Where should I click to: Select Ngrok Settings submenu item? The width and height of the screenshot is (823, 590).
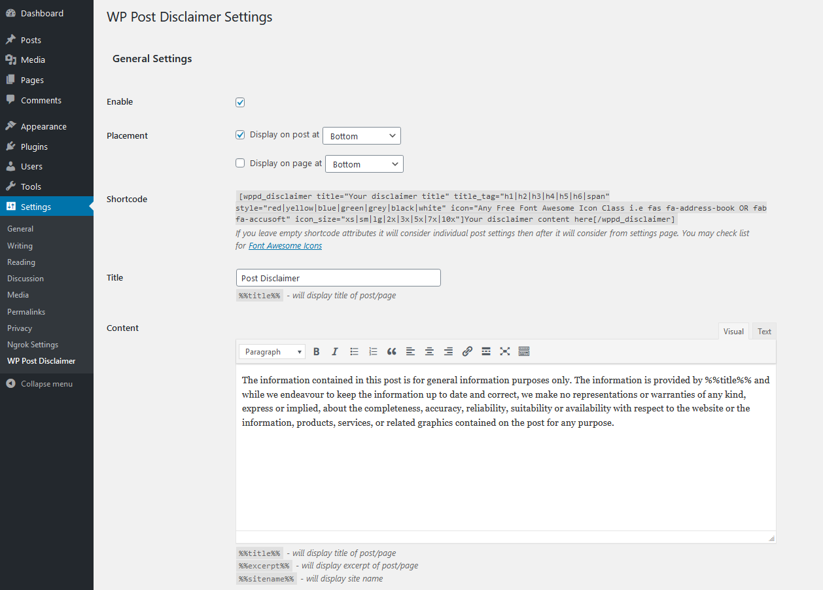[33, 345]
